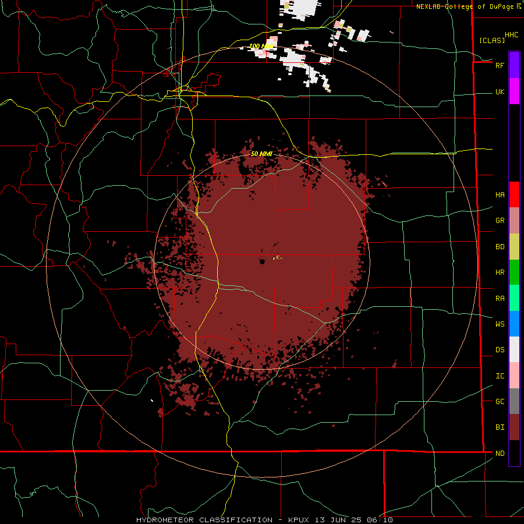Click the GR legend label
The image size is (524, 524).
(500, 221)
